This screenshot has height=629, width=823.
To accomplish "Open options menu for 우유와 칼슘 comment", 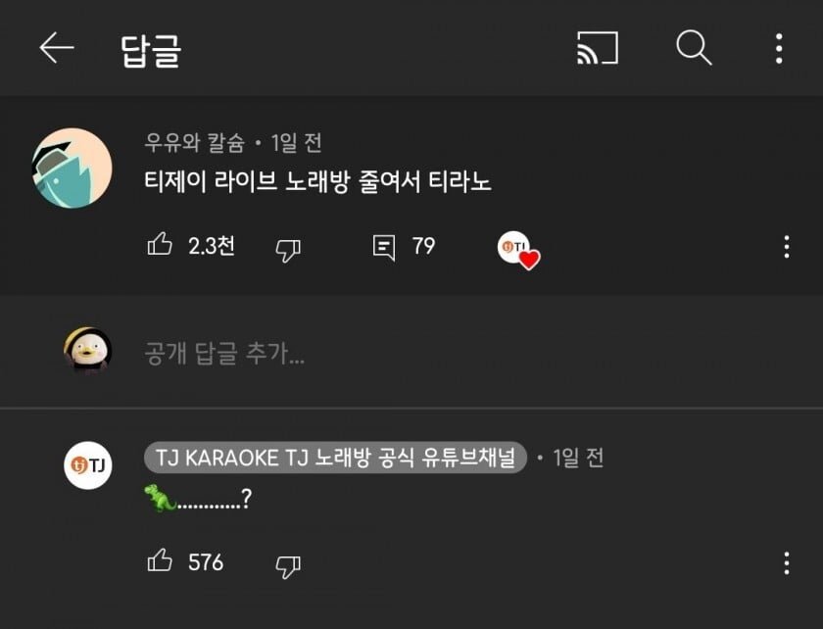I will (x=786, y=247).
